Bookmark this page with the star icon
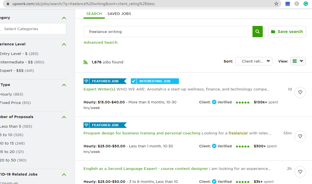 (x=276, y=4)
